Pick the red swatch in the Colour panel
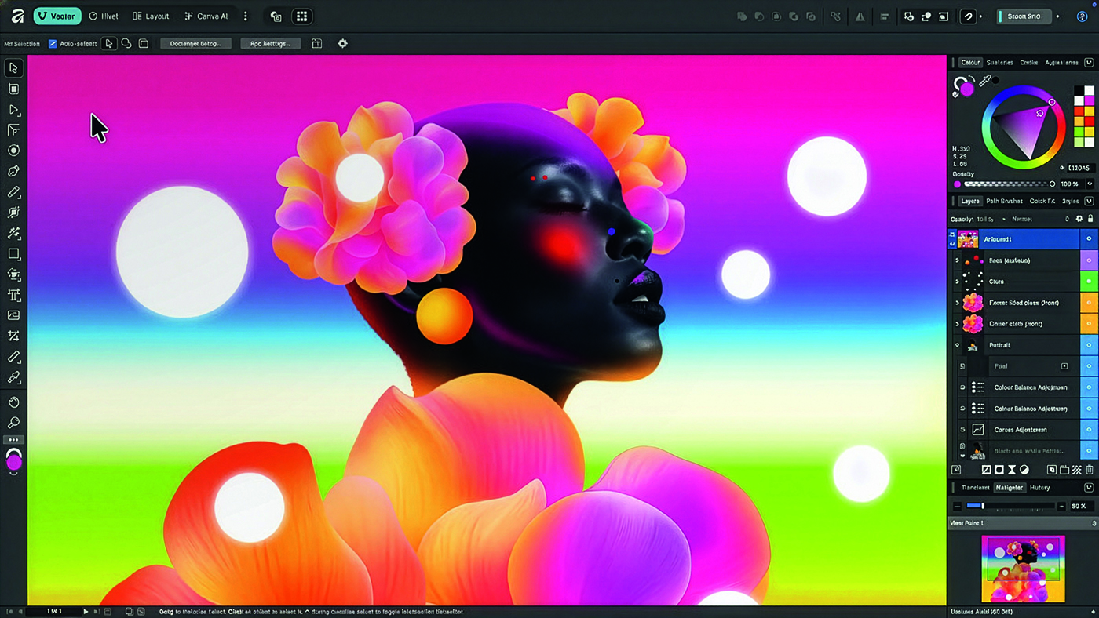This screenshot has width=1099, height=618. pos(1089,122)
